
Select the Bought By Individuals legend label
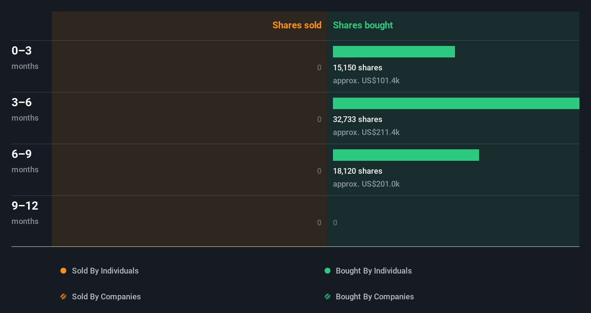[374, 271]
